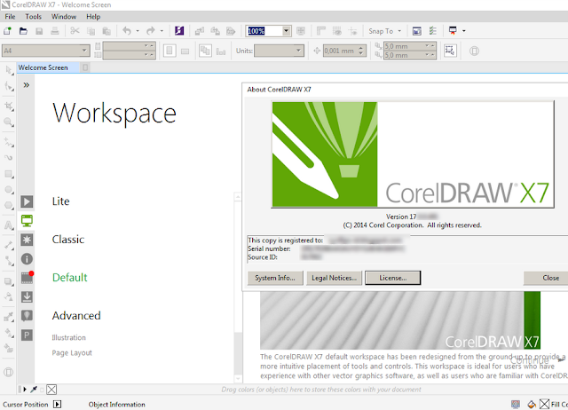Click the Cut scissors icon
This screenshot has width=568, height=410.
(x=75, y=31)
